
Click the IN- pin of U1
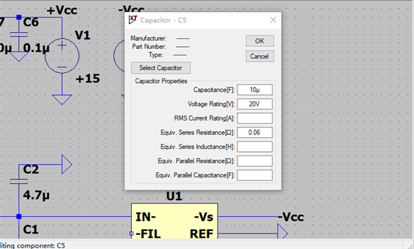point(146,217)
